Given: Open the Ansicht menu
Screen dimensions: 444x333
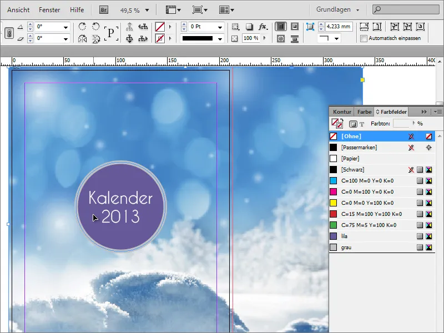Looking at the screenshot, I should [18, 10].
